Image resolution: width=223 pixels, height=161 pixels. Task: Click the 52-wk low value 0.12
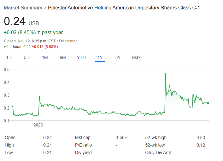(x=200, y=145)
